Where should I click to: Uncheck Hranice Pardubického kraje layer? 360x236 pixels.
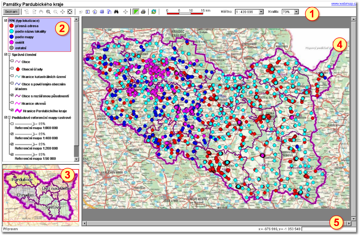pos(12,110)
